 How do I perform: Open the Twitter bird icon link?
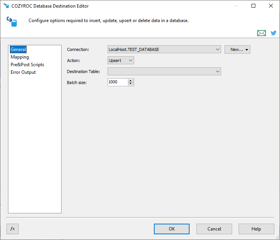[x=274, y=33]
